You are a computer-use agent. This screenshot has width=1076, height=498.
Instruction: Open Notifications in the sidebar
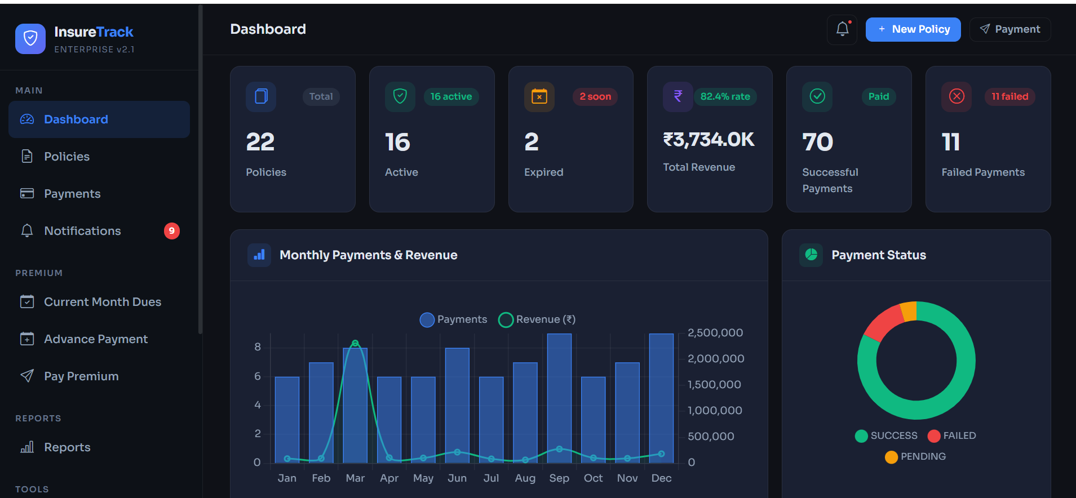click(x=82, y=231)
